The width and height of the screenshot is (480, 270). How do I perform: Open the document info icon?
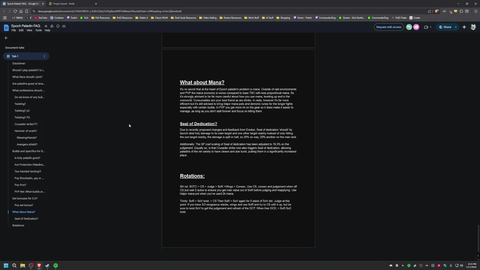point(58,26)
